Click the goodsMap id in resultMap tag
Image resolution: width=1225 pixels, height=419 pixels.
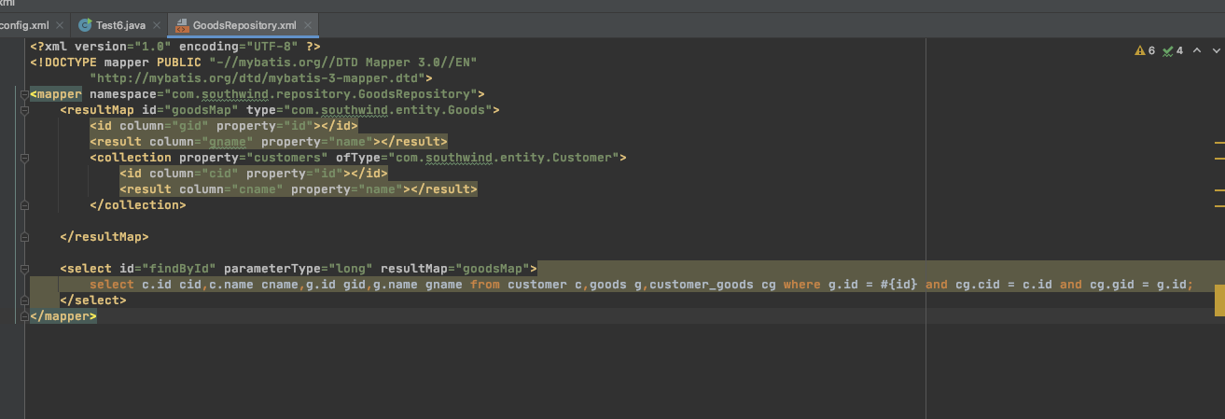(x=194, y=110)
